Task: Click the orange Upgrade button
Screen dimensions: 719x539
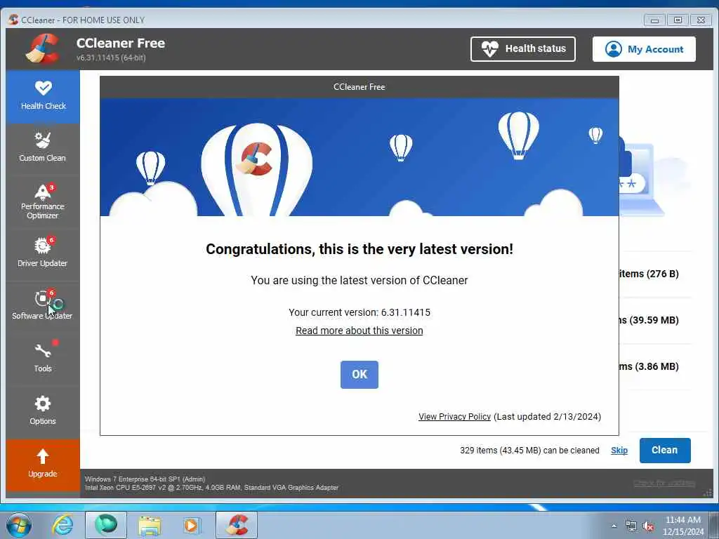Action: pyautogui.click(x=43, y=465)
